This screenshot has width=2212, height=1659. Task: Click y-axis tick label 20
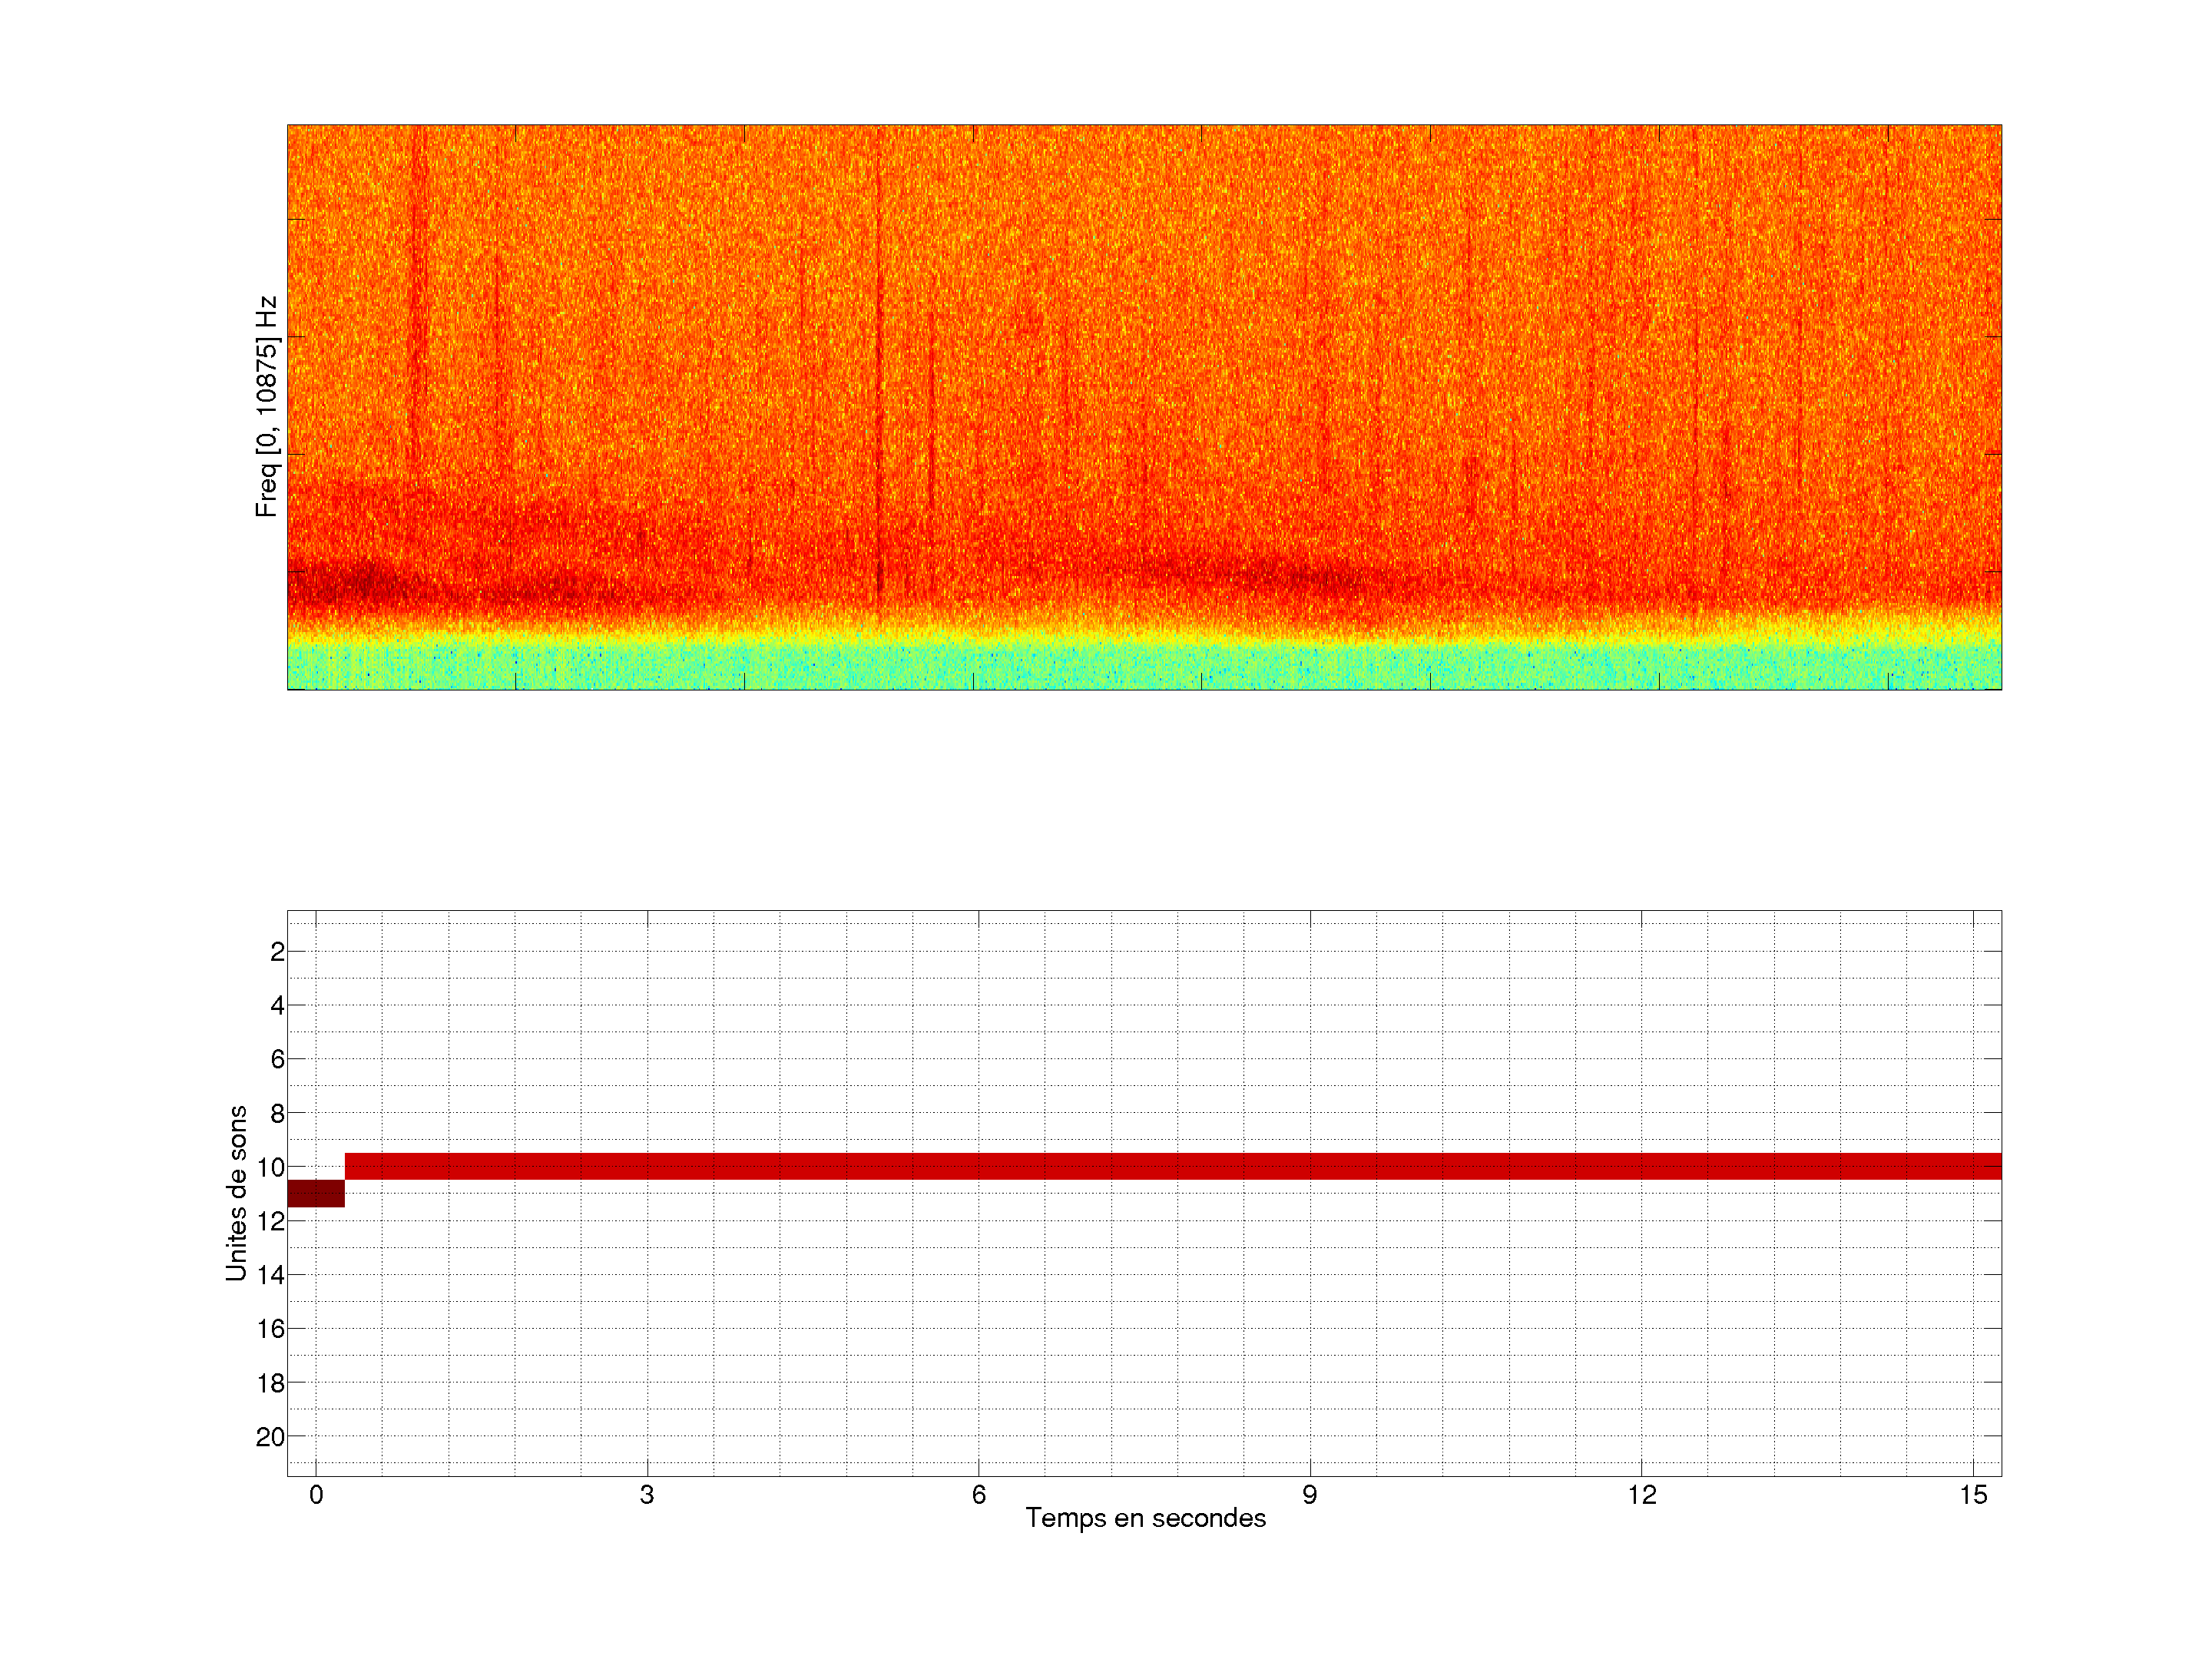tap(270, 1437)
